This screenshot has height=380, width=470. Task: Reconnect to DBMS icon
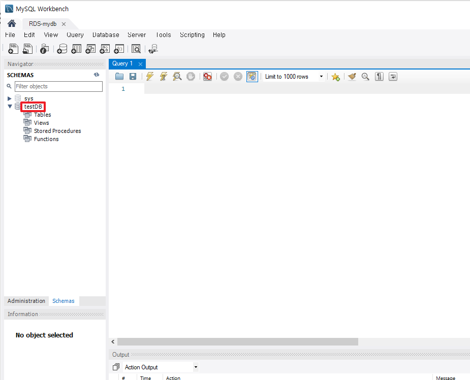153,49
